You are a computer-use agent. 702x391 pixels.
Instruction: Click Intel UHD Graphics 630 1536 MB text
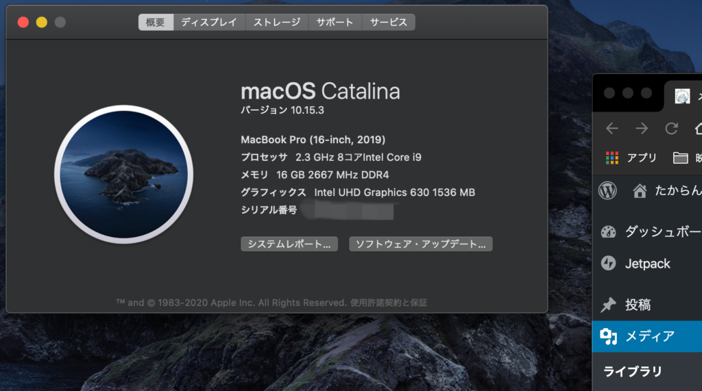coord(394,192)
